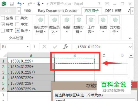Enable the 中文 checkbox
This screenshot has height=101, width=138.
click(17, 24)
